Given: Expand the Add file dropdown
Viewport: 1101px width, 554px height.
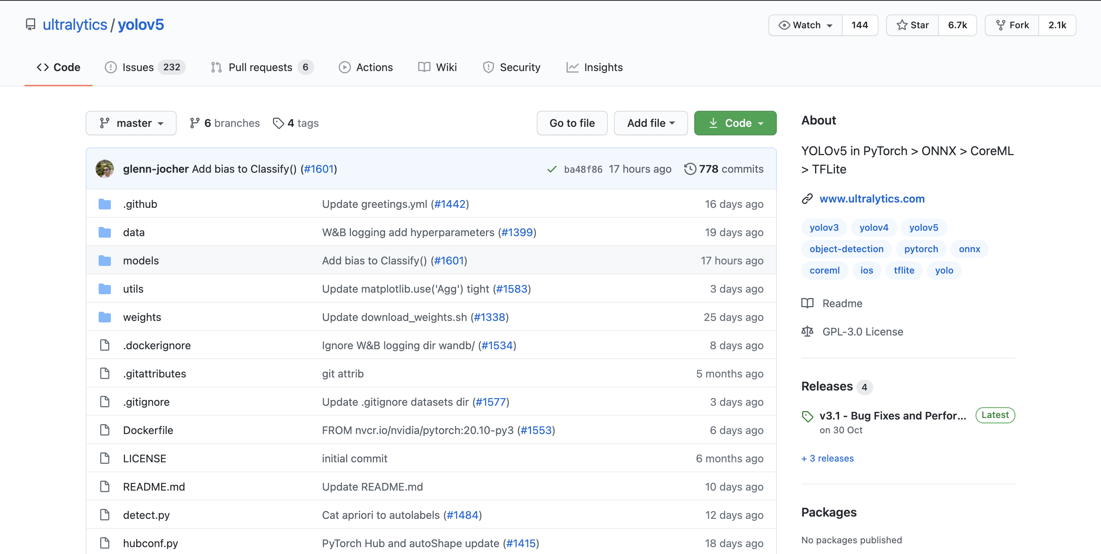Looking at the screenshot, I should pos(651,123).
